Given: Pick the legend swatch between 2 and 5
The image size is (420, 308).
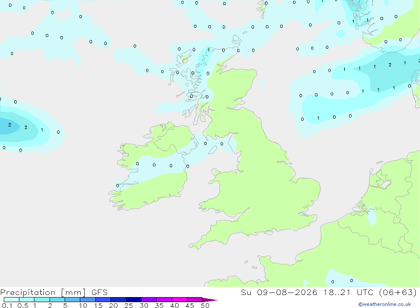Looking at the screenshot, I should 57,300.
